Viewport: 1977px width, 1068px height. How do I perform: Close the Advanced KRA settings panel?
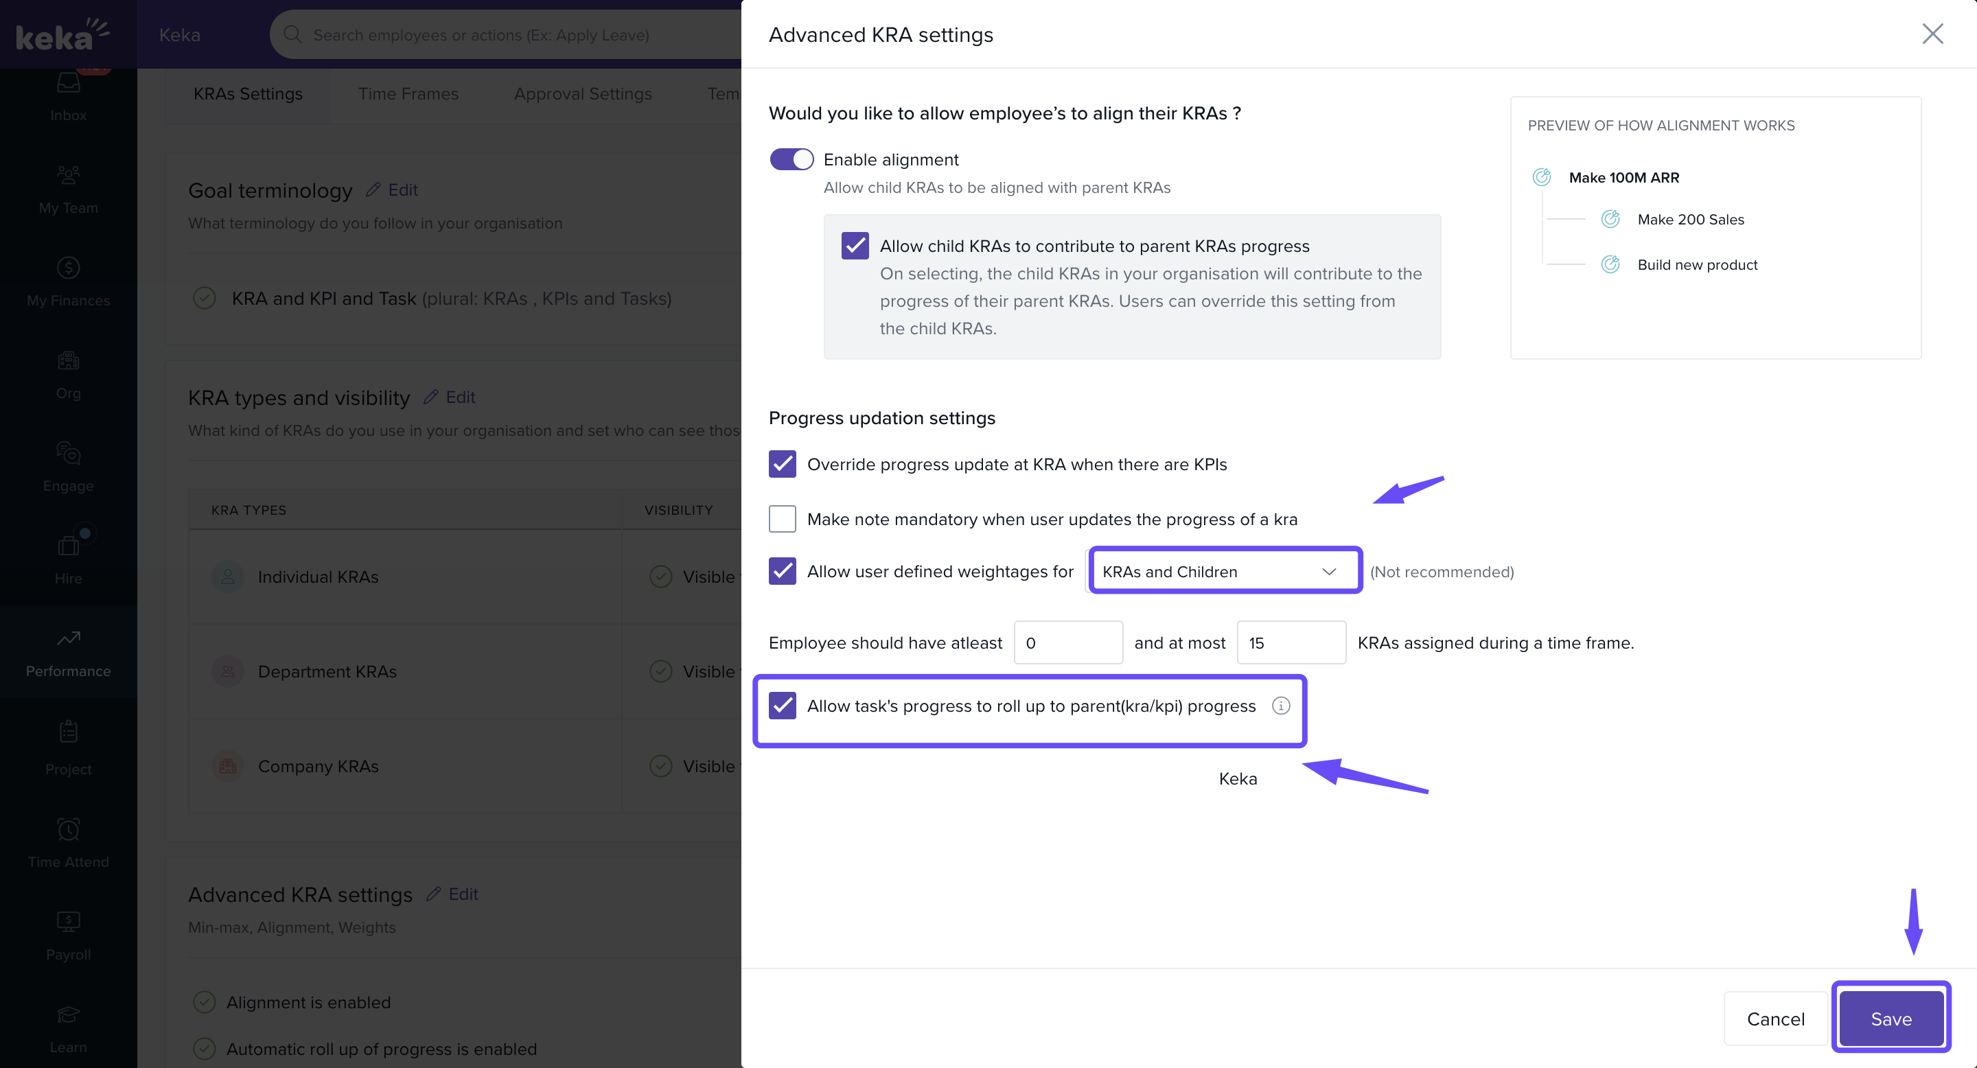1932,34
